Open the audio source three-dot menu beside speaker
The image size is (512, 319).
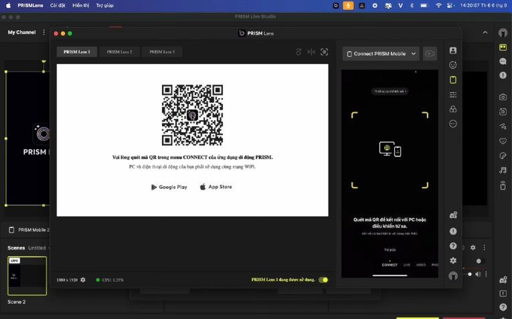(x=486, y=274)
